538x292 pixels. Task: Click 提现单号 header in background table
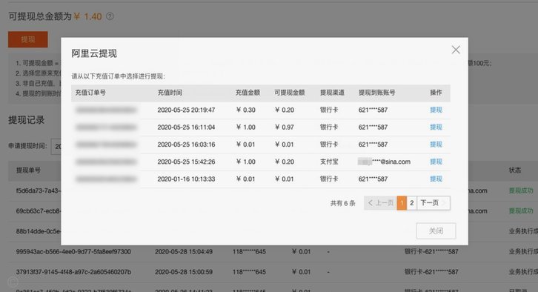pyautogui.click(x=28, y=170)
